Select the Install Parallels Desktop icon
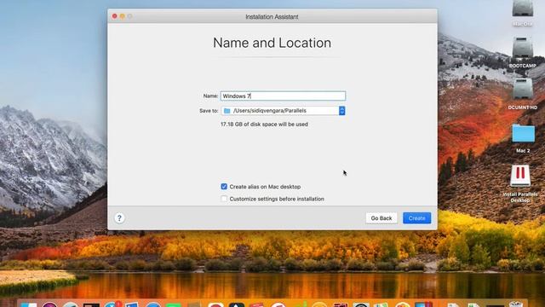 point(520,177)
